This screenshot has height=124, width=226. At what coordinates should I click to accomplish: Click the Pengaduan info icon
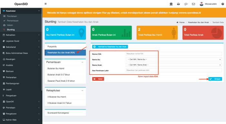point(3,96)
